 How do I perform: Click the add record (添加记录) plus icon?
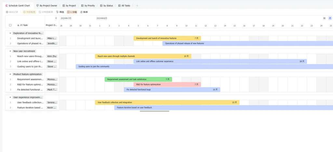[7, 12]
